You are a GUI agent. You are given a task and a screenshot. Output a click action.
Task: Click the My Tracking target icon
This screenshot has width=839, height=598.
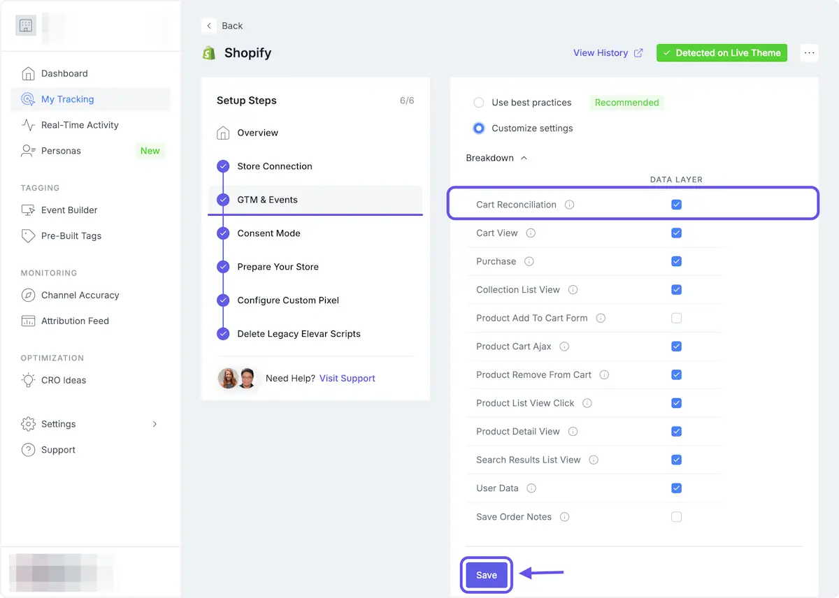pos(28,99)
